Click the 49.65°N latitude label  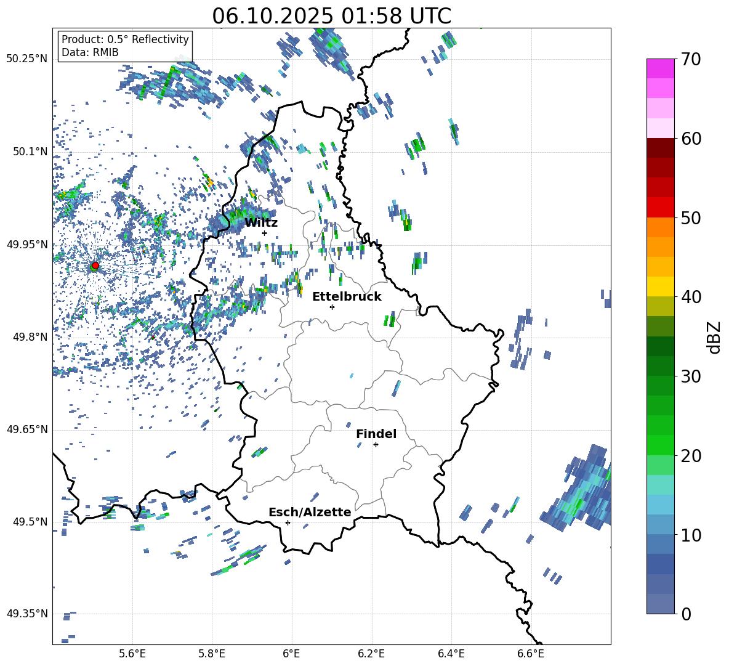(27, 429)
